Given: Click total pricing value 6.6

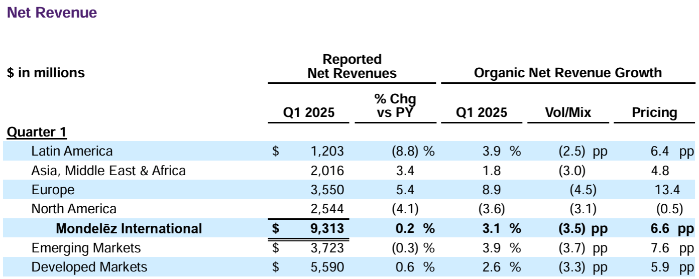Looking at the screenshot, I should (659, 229).
